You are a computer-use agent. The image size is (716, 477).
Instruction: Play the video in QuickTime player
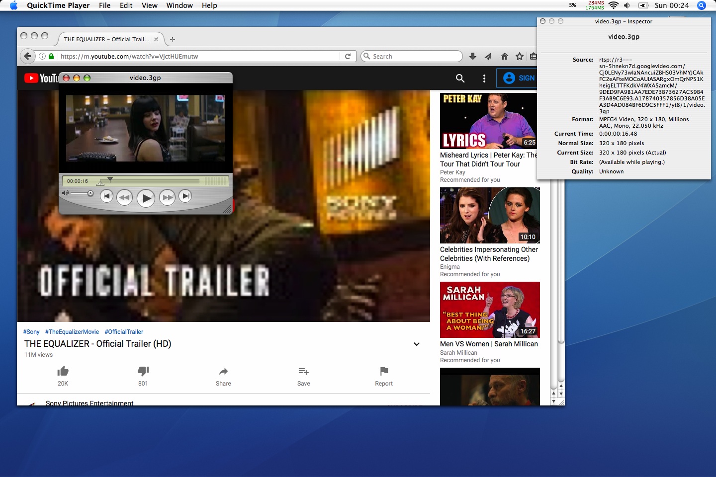point(146,198)
